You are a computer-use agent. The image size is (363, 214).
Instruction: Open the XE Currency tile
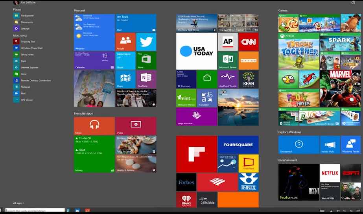coord(186,79)
